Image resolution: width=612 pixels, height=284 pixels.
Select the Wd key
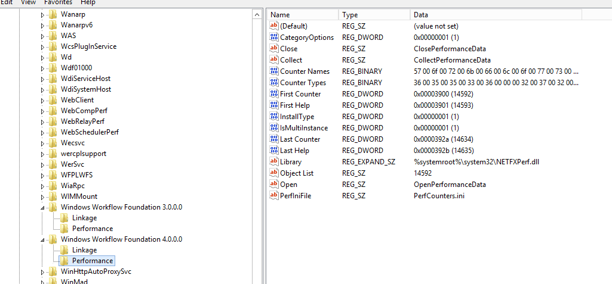click(66, 57)
